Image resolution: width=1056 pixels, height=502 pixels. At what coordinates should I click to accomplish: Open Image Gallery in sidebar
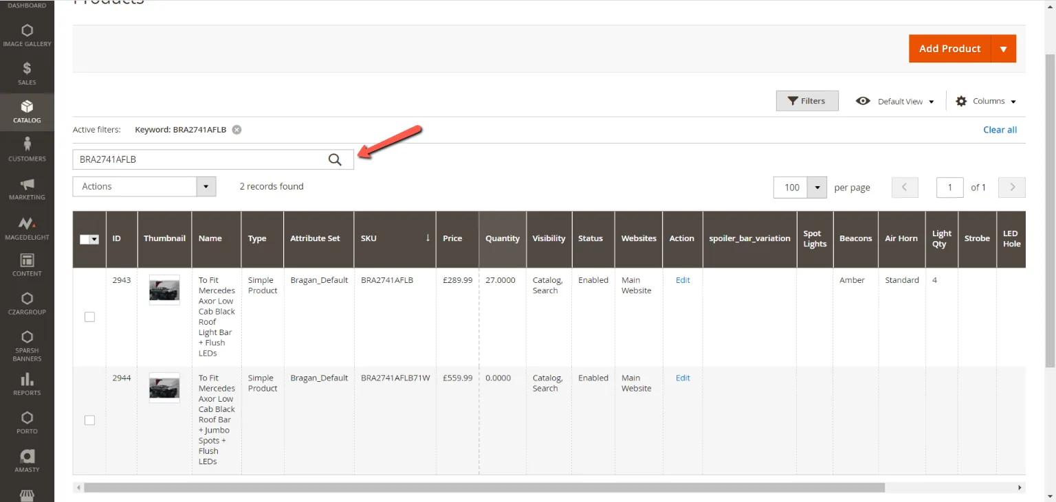coord(27,36)
